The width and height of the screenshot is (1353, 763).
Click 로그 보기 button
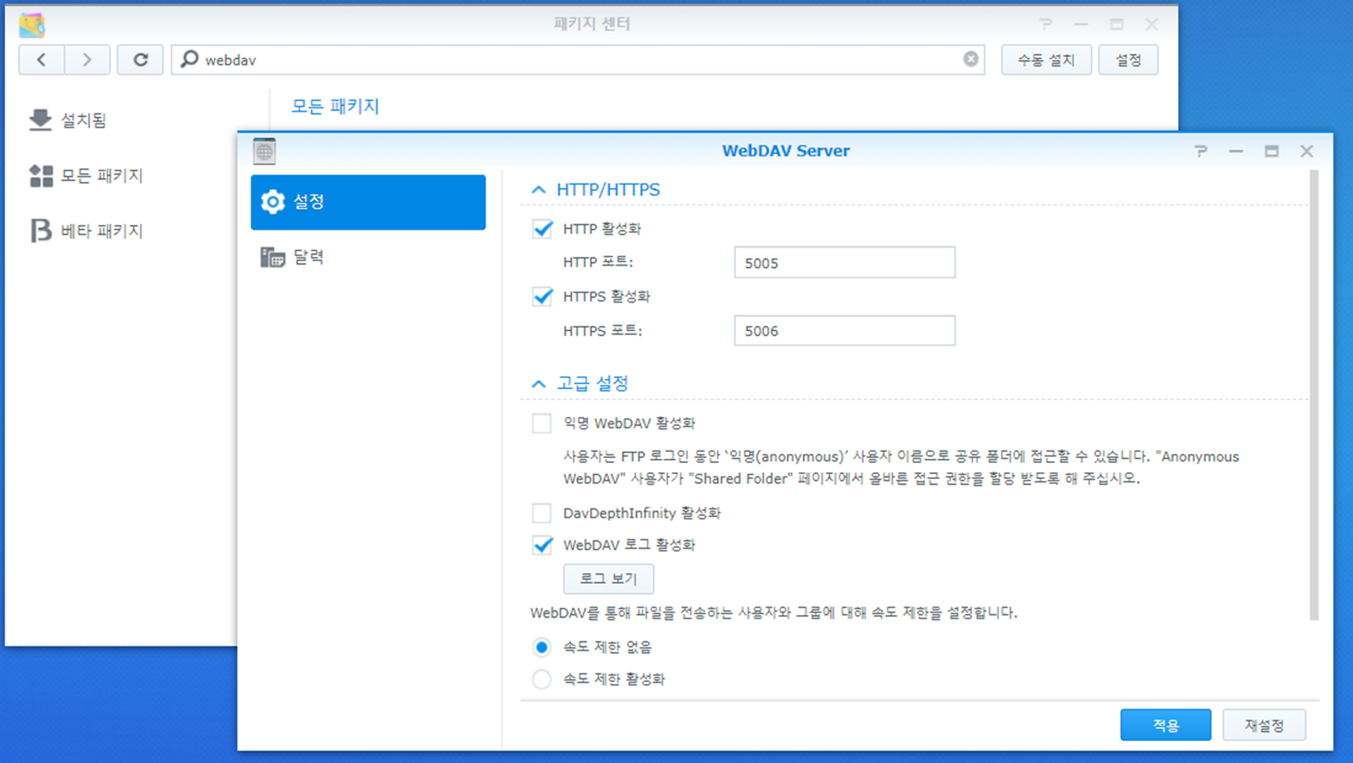[x=608, y=579]
